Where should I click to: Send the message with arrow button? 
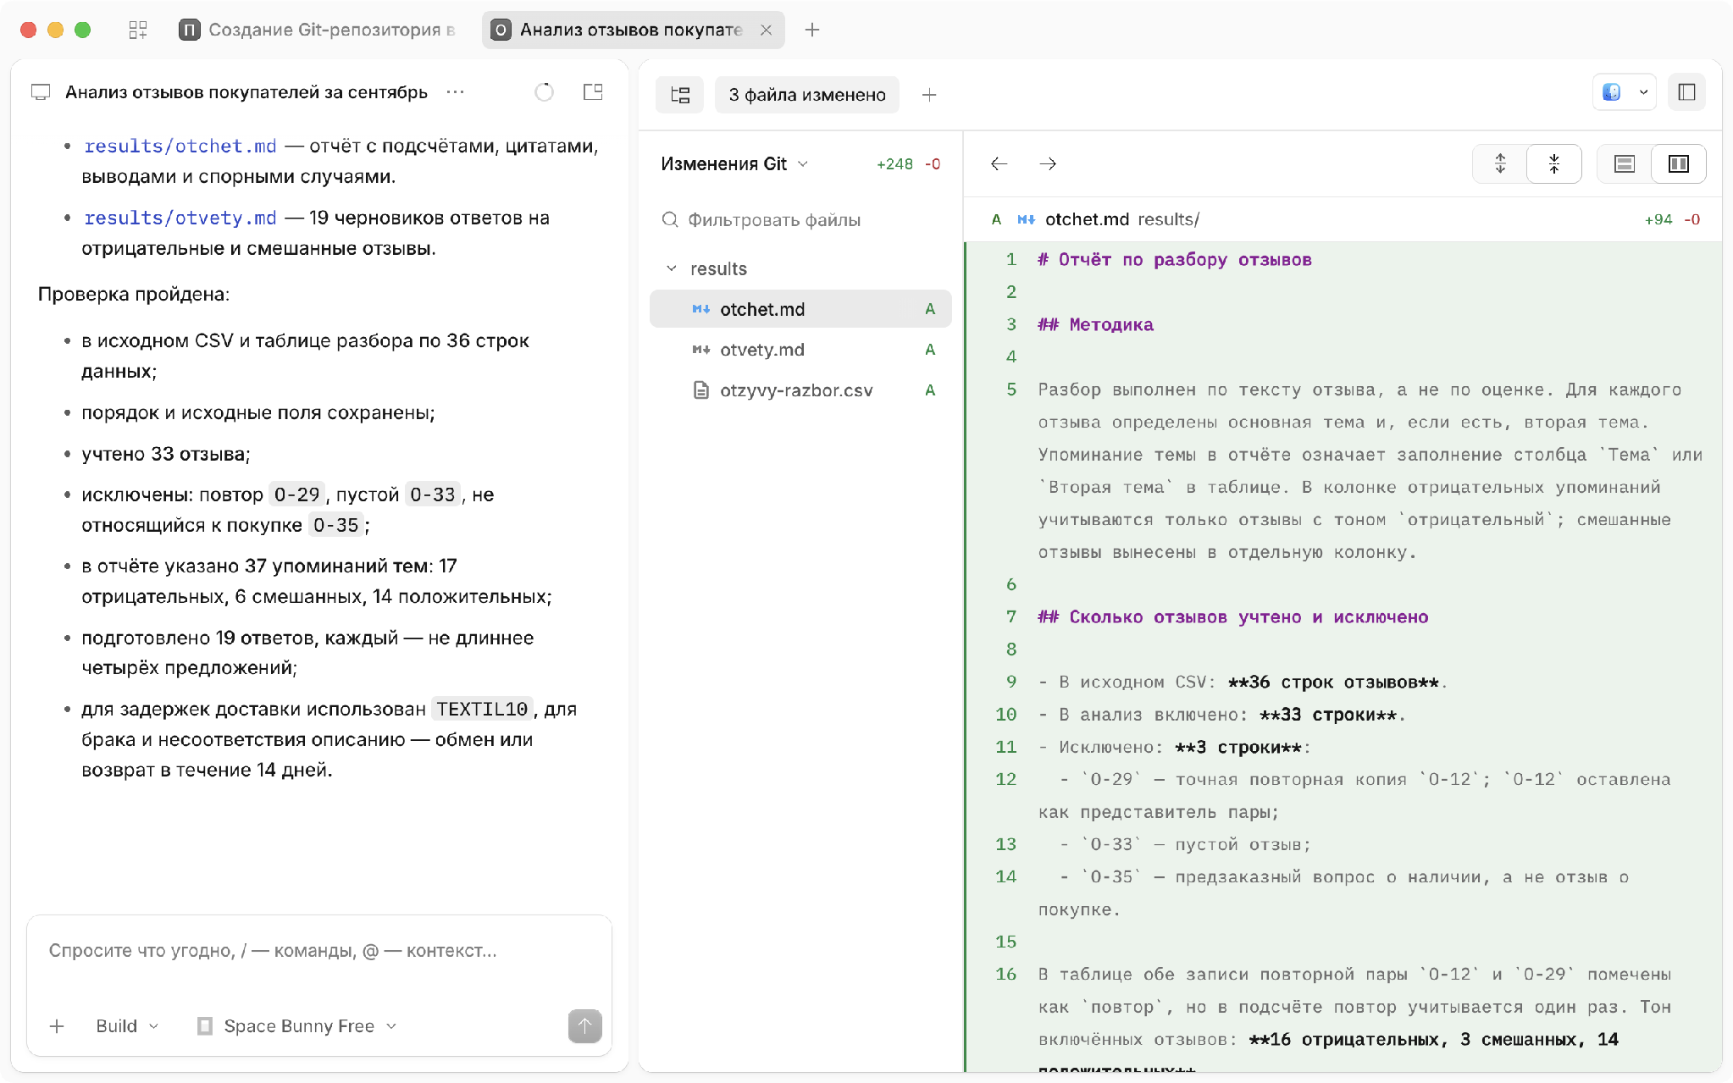click(x=584, y=1026)
